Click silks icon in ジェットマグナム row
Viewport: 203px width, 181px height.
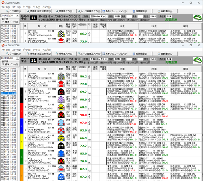[61, 92]
